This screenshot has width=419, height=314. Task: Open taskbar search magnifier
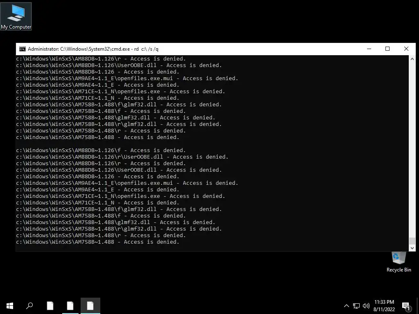[x=29, y=306]
